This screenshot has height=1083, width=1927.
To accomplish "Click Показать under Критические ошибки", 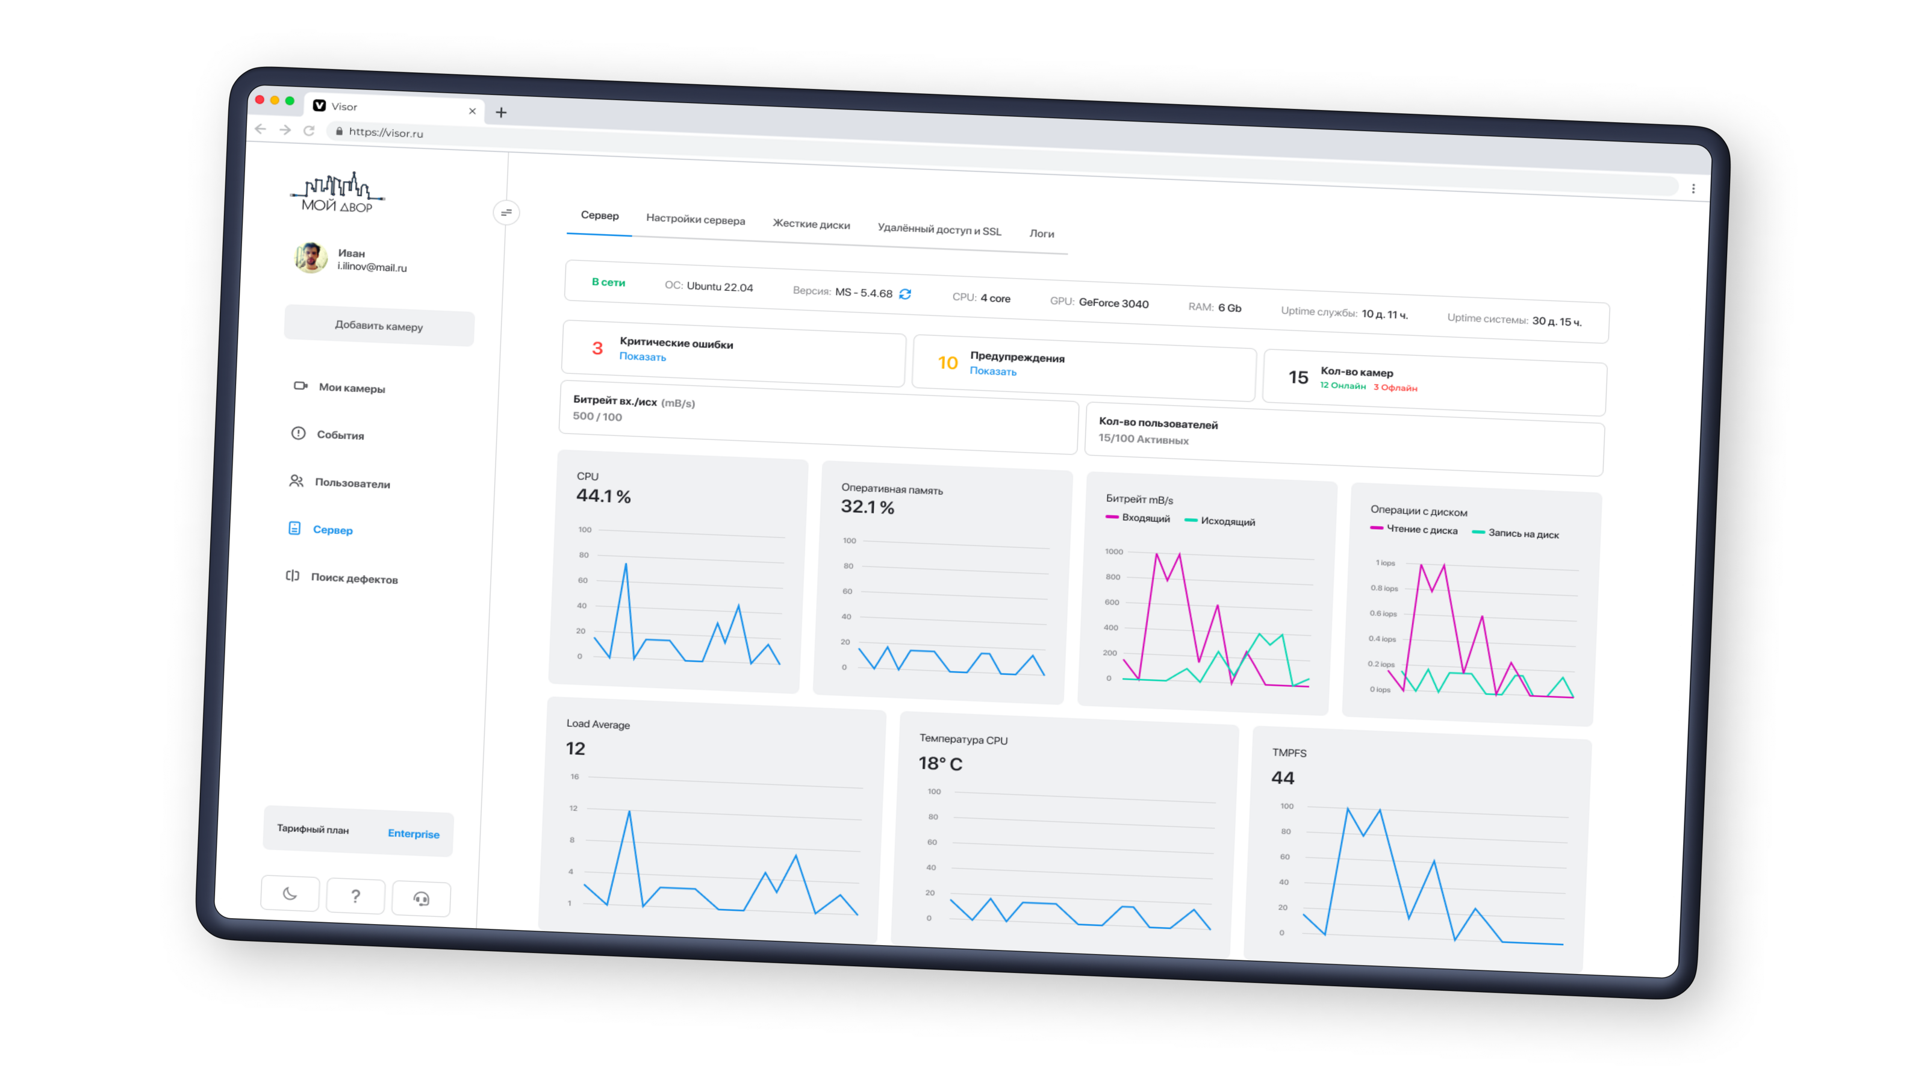I will pos(642,357).
